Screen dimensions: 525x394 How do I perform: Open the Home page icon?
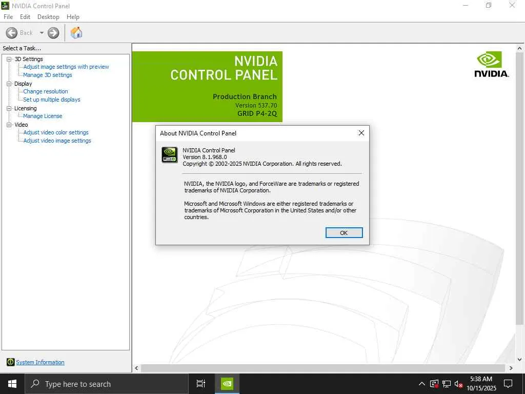(x=76, y=32)
